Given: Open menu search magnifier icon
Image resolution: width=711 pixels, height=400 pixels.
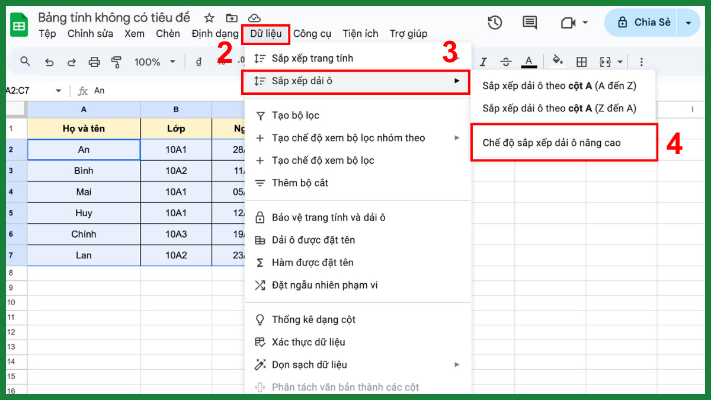Looking at the screenshot, I should pos(24,61).
